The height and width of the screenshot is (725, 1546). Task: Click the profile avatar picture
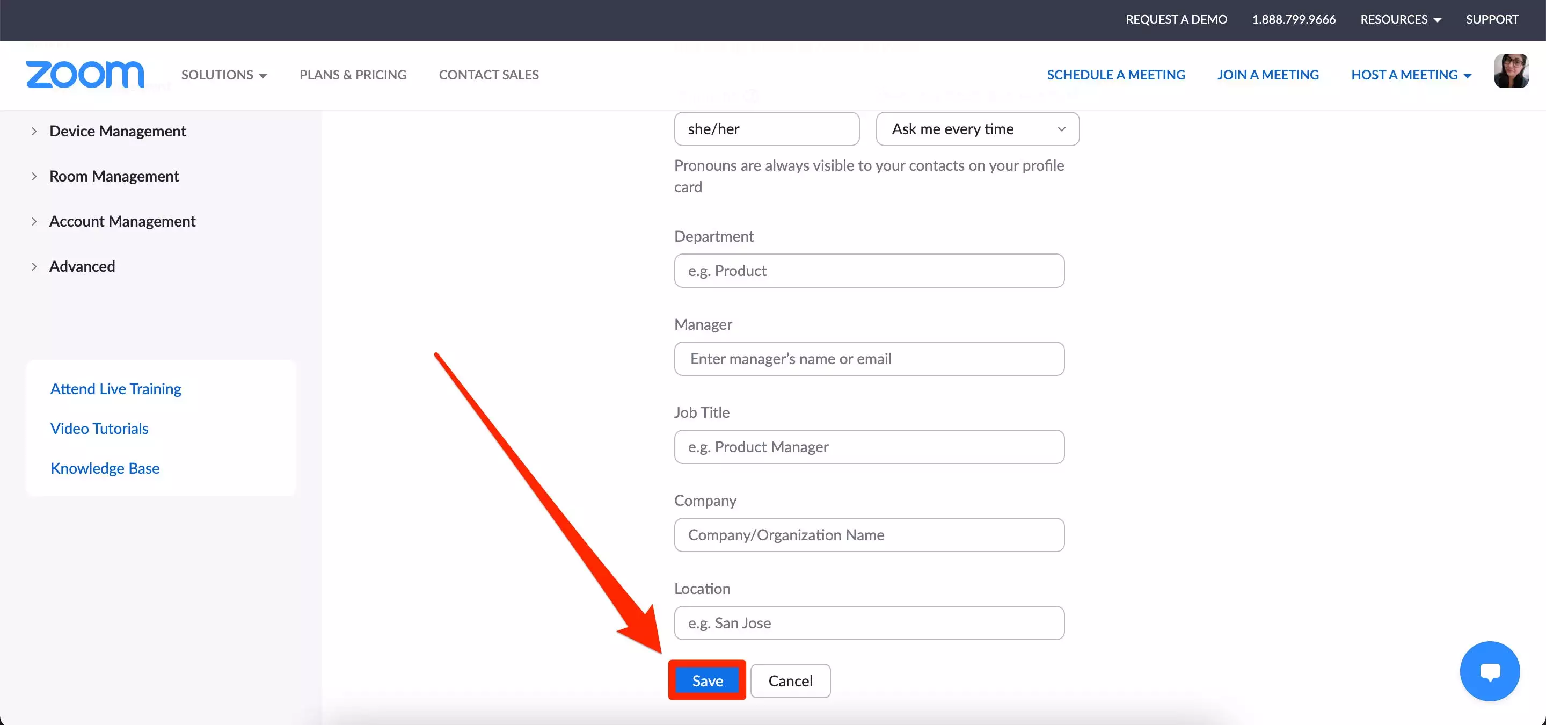pyautogui.click(x=1511, y=71)
